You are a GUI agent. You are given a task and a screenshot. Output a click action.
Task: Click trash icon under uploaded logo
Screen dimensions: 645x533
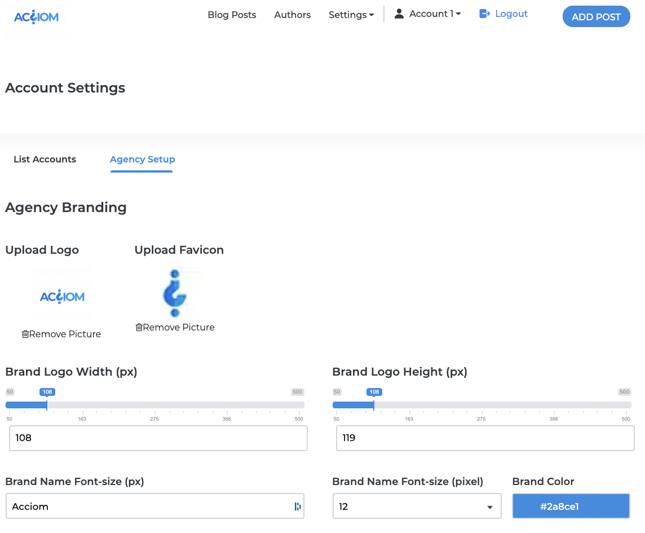25,334
